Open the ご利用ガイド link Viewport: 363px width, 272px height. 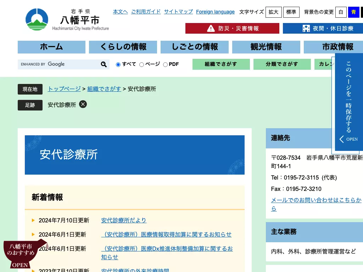tap(146, 12)
